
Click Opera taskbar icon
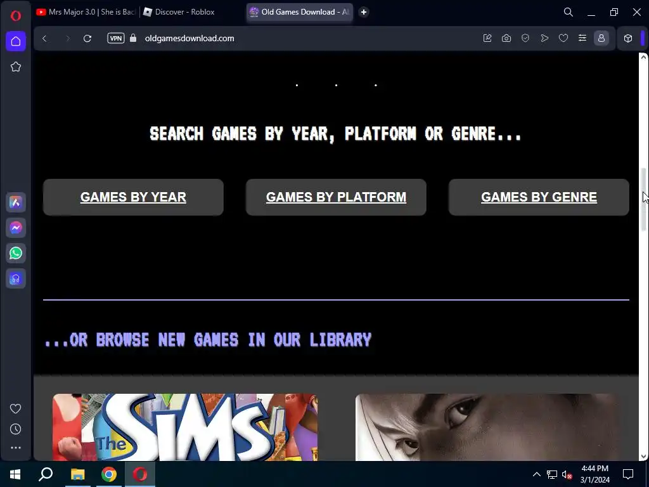140,474
